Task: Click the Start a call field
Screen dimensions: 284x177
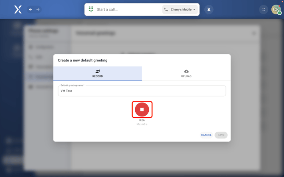Action: click(x=127, y=9)
